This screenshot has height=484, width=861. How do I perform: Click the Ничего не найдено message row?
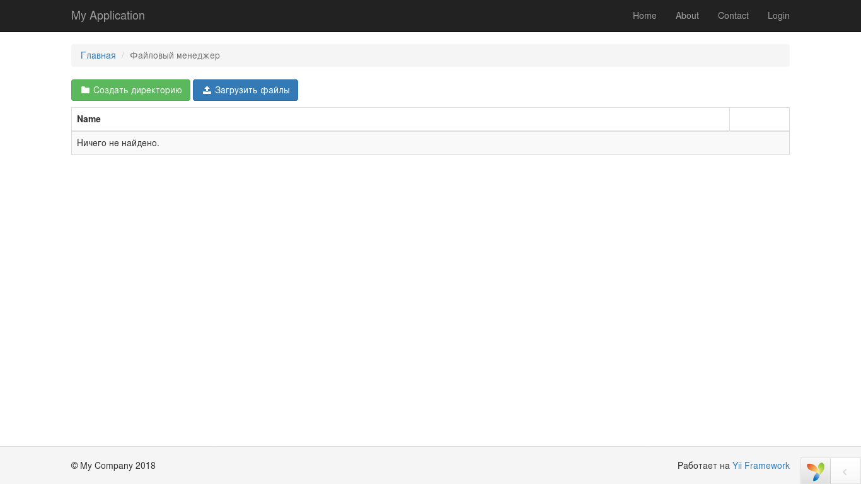[430, 143]
